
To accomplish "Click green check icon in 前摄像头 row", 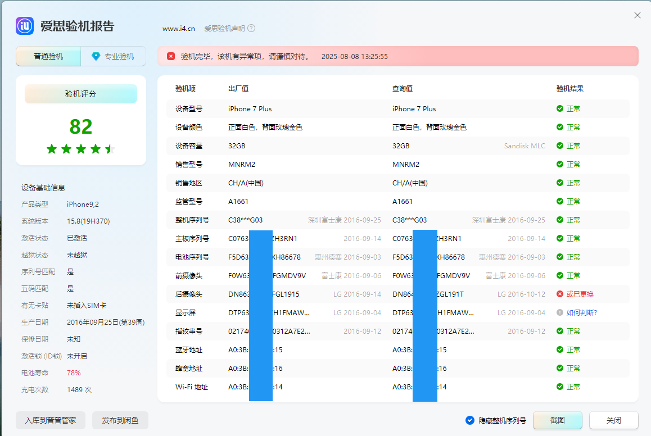I will click(x=560, y=275).
